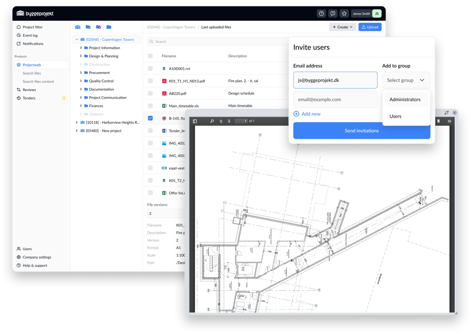Expand the Design & Planning folder

[x=81, y=56]
